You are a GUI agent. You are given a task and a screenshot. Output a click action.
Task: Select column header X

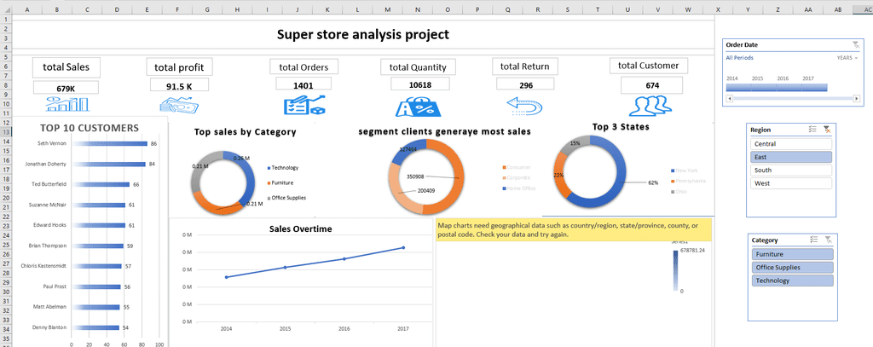click(718, 10)
